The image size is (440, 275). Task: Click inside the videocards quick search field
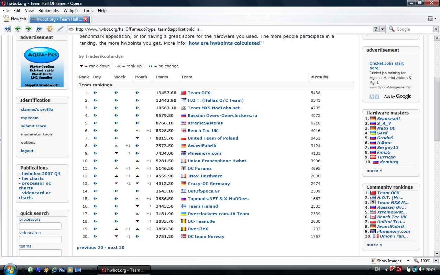pyautogui.click(x=40, y=240)
